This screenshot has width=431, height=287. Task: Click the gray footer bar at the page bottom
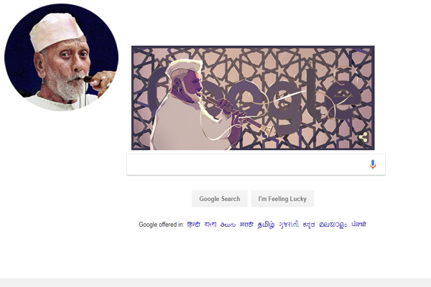point(215,283)
